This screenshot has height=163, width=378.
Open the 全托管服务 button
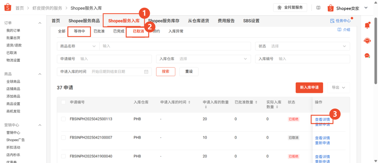(290, 8)
